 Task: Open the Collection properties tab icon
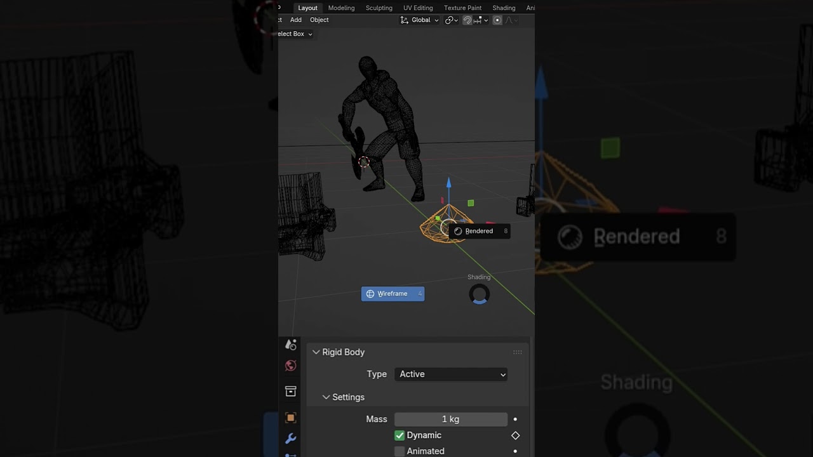click(291, 391)
